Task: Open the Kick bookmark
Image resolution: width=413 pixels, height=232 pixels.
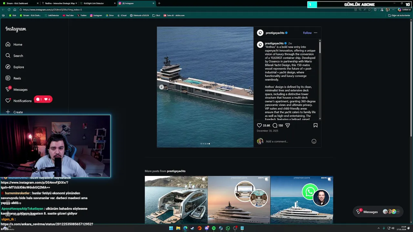Action: [x=13, y=15]
